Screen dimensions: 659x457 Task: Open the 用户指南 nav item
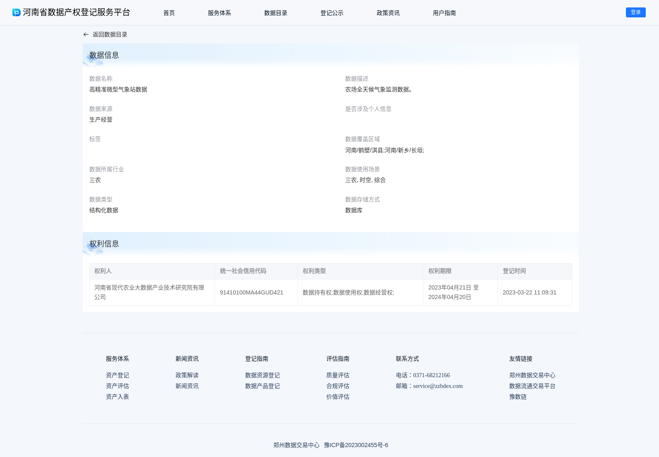pyautogui.click(x=444, y=13)
